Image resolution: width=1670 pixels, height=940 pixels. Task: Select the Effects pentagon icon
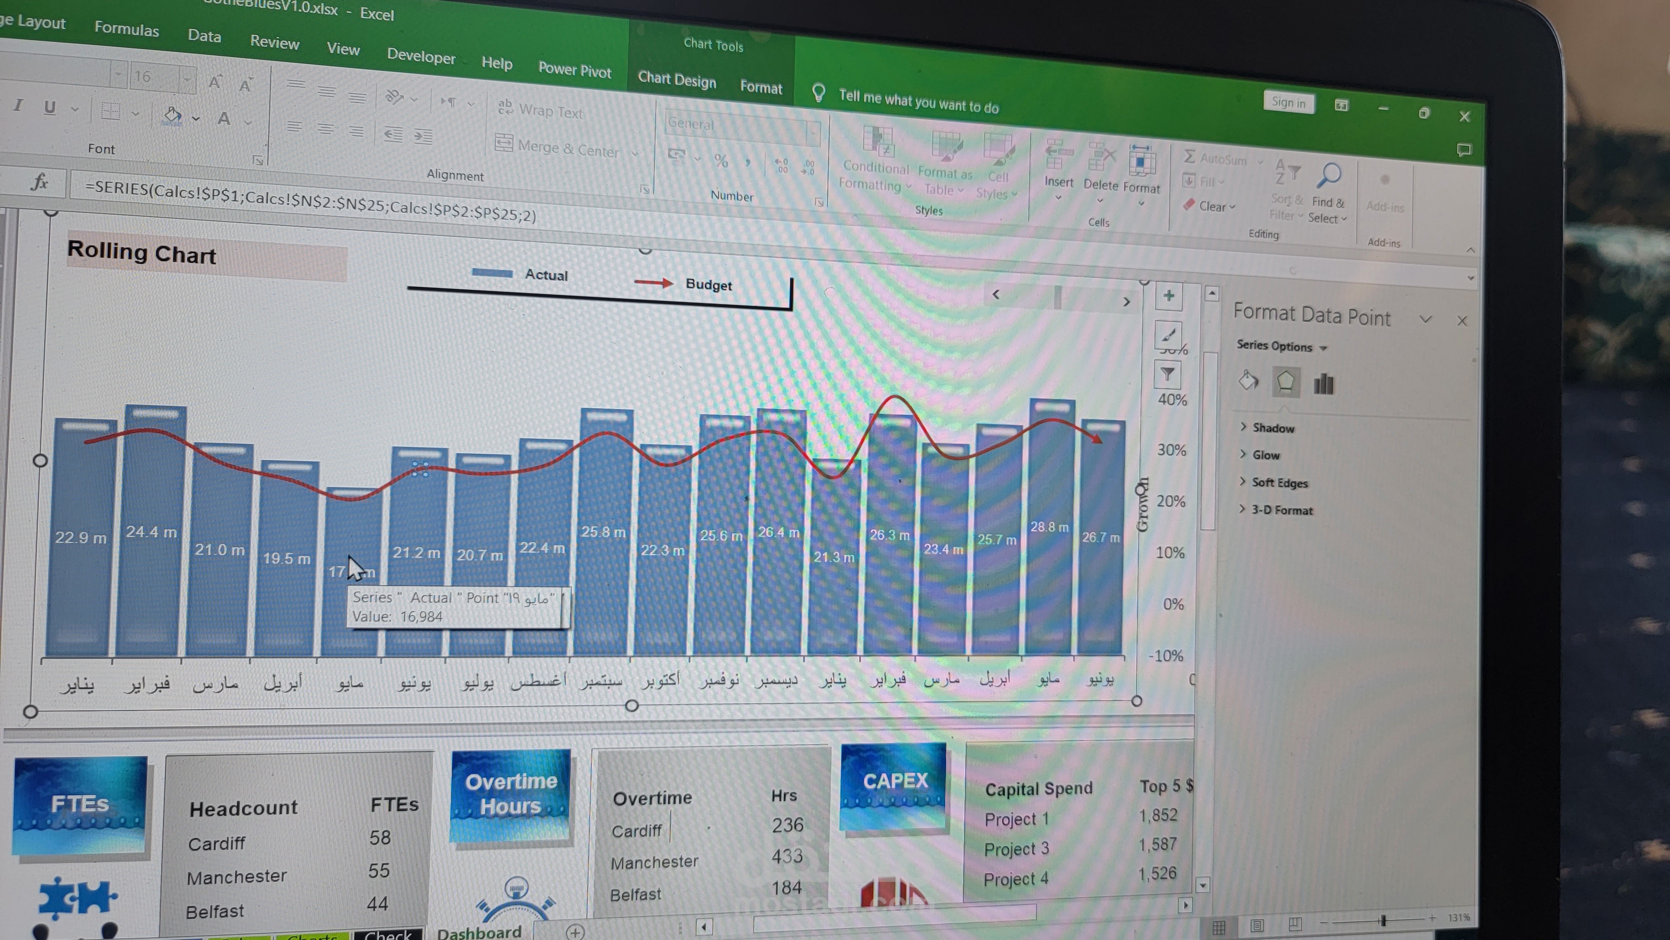pos(1285,382)
